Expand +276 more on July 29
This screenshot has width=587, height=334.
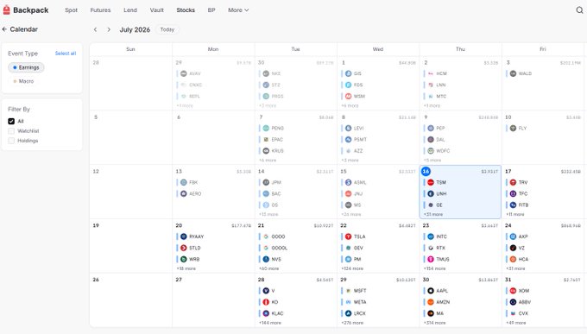(x=352, y=323)
